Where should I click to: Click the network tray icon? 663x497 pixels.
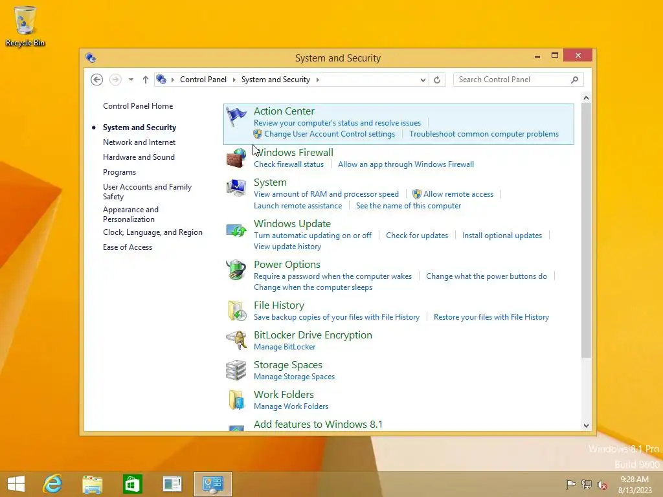[x=587, y=484]
